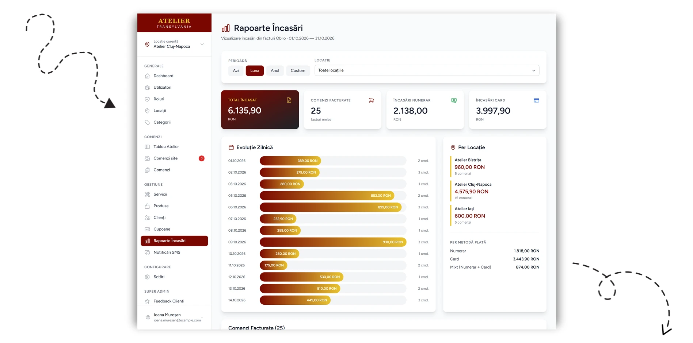Select the Luna period filter
Image resolution: width=693 pixels, height=343 pixels.
click(x=255, y=70)
